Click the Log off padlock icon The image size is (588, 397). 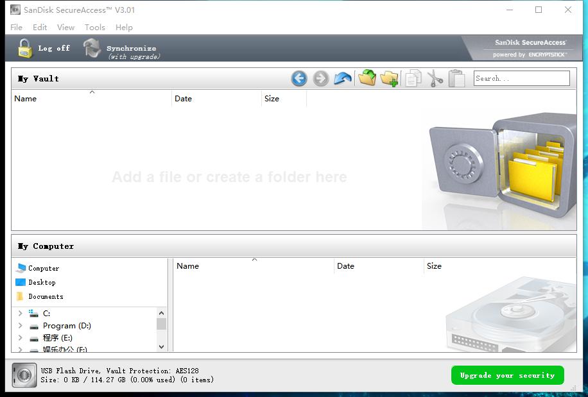[24, 48]
